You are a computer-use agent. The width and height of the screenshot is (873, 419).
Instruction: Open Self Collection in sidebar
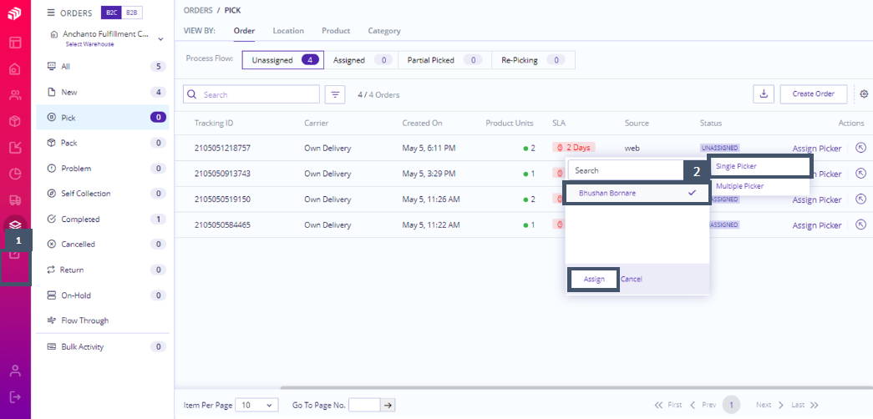103,194
